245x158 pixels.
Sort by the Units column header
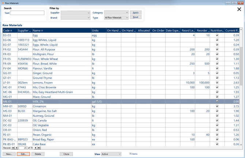(99, 31)
